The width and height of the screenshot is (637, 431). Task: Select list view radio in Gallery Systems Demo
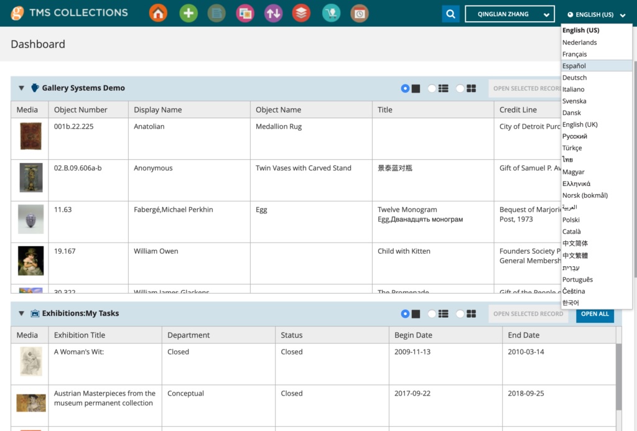point(432,88)
